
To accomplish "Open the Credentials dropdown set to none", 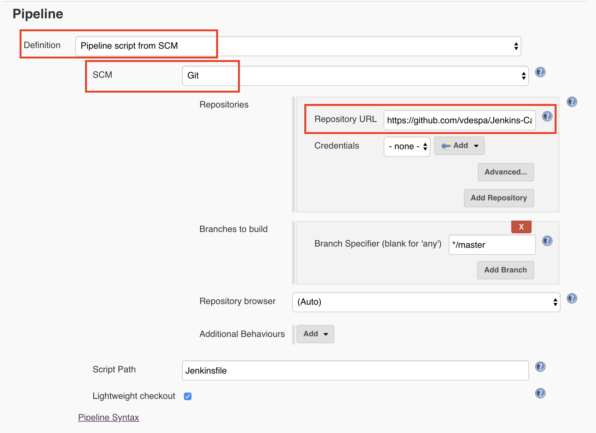I will click(407, 146).
